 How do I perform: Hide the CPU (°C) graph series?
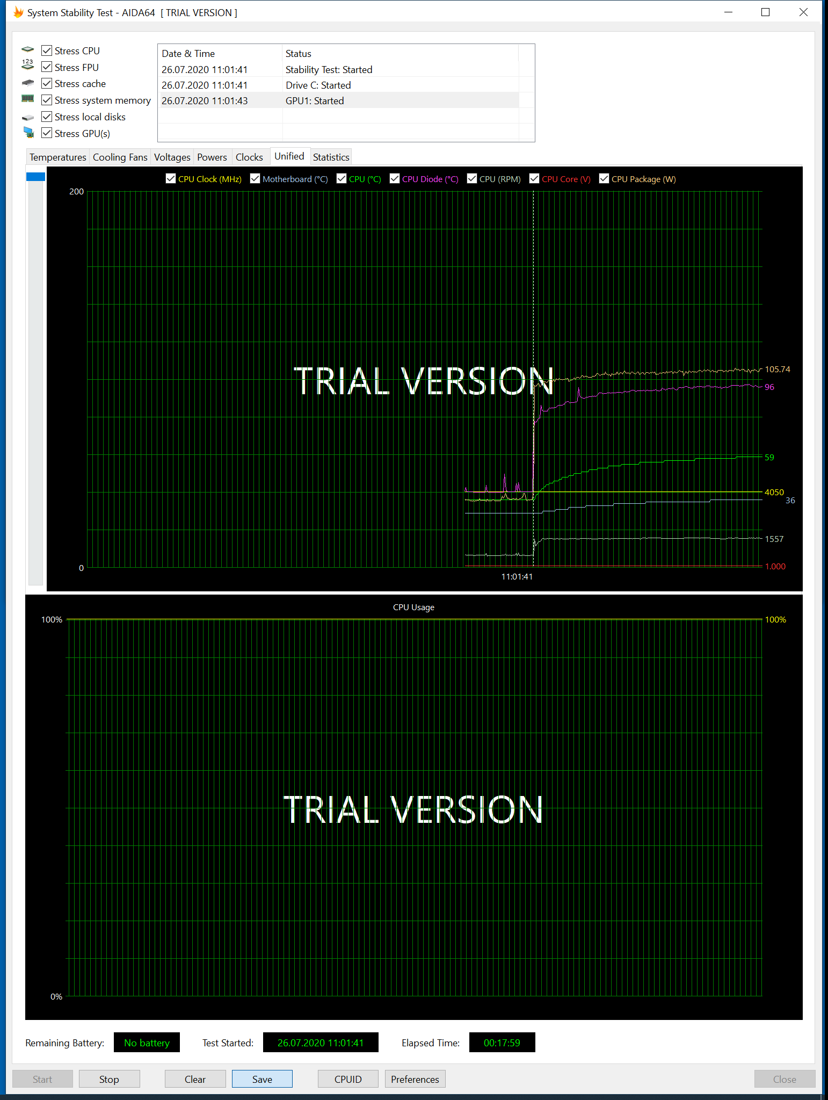342,179
